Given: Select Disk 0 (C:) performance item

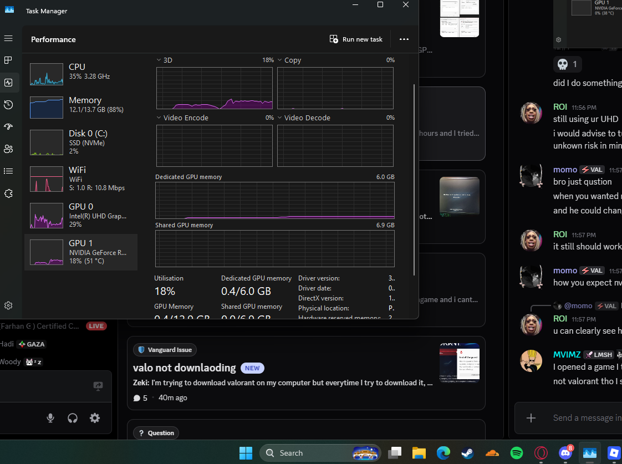Looking at the screenshot, I should click(x=81, y=142).
